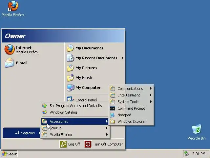Open the Internet Mozilla Firefox label
The height and width of the screenshot is (158, 210).
pos(27,50)
